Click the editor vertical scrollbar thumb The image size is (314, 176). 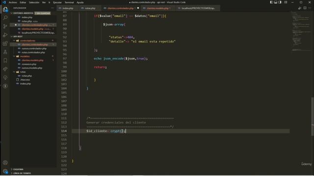(x=313, y=116)
